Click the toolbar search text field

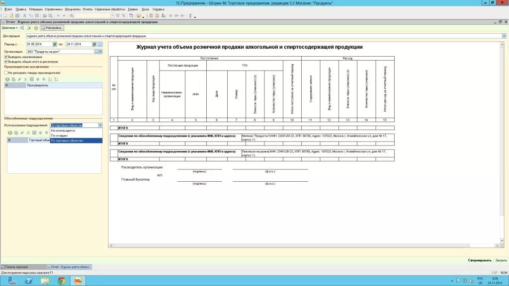(92, 15)
